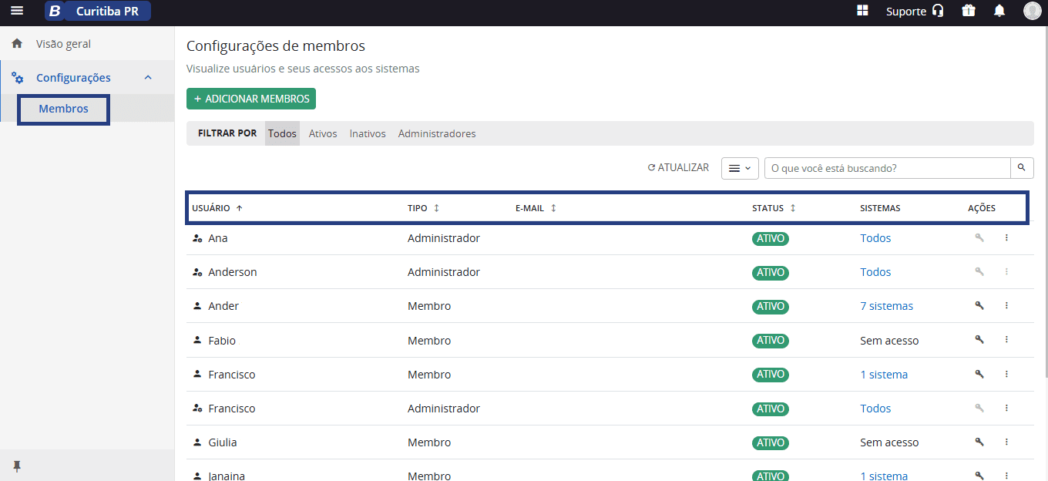Open the user avatar profile

pyautogui.click(x=1032, y=11)
